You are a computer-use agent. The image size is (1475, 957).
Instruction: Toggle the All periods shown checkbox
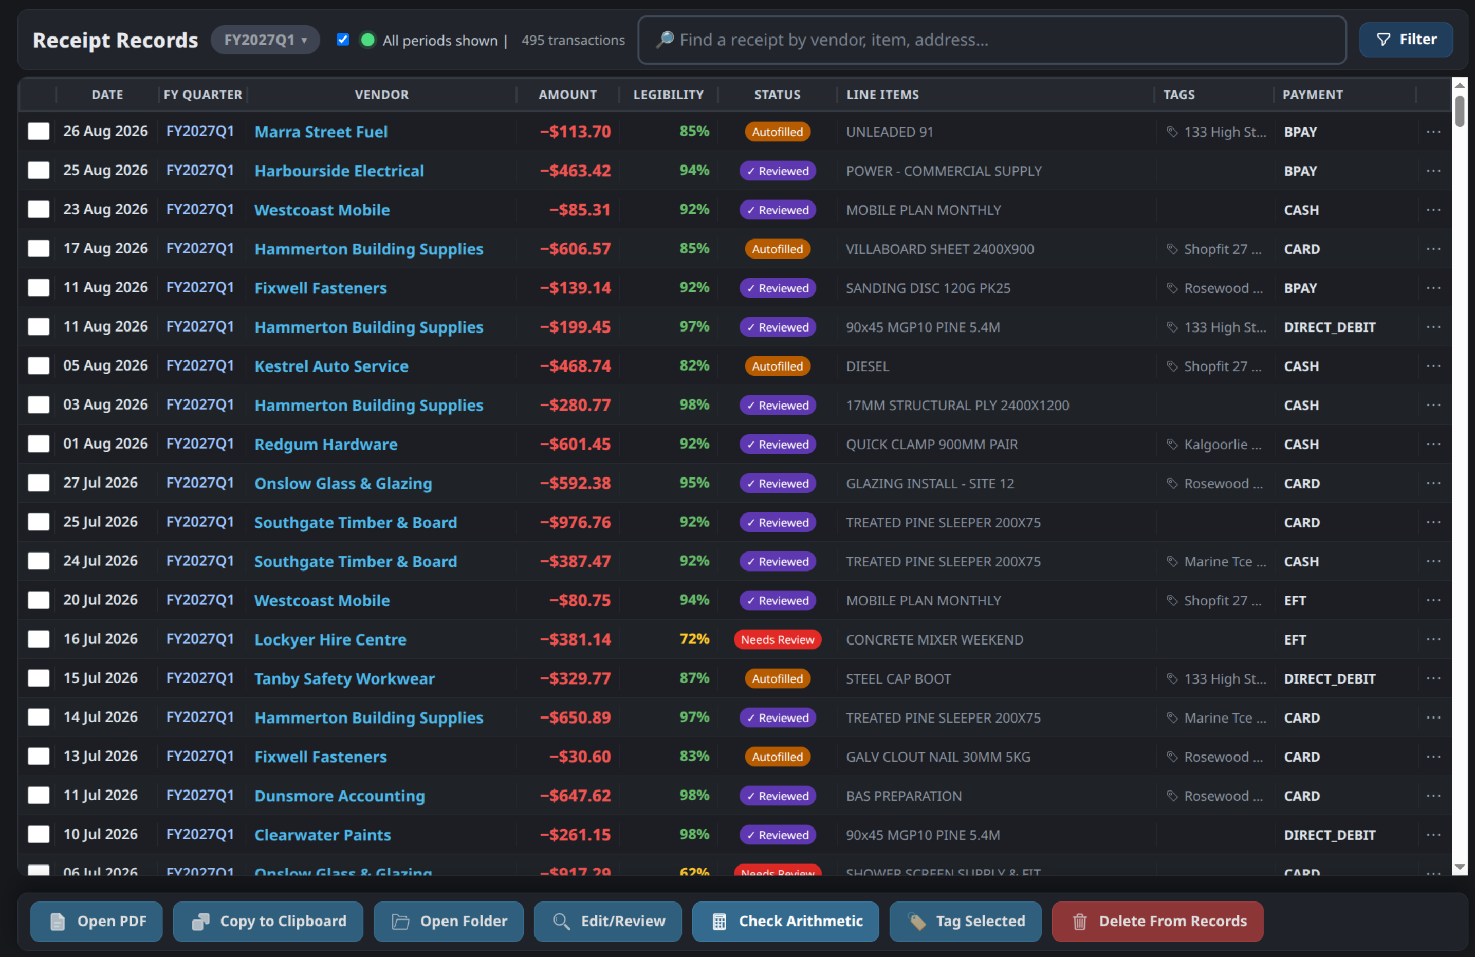coord(343,40)
